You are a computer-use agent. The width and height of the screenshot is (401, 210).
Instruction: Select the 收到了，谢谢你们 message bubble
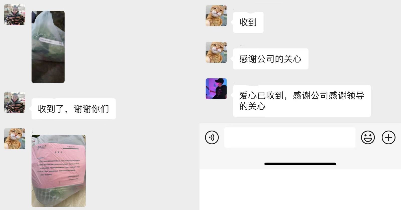click(73, 109)
